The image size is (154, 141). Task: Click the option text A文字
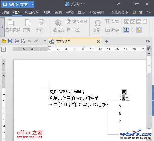pos(56,105)
